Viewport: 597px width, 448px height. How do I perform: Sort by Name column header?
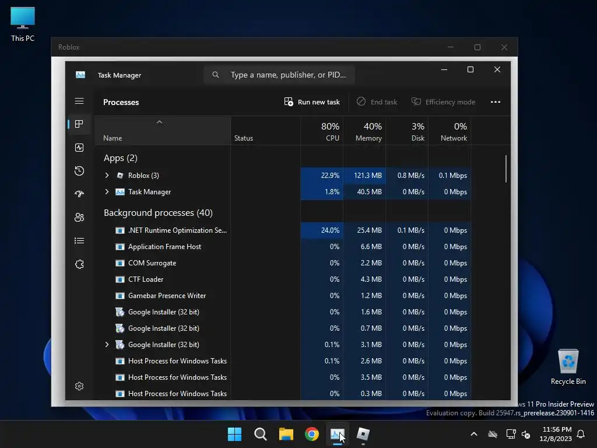click(163, 131)
